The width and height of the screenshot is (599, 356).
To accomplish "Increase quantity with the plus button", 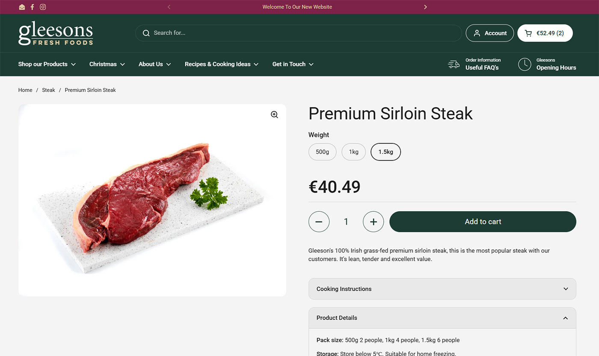I will coord(373,222).
